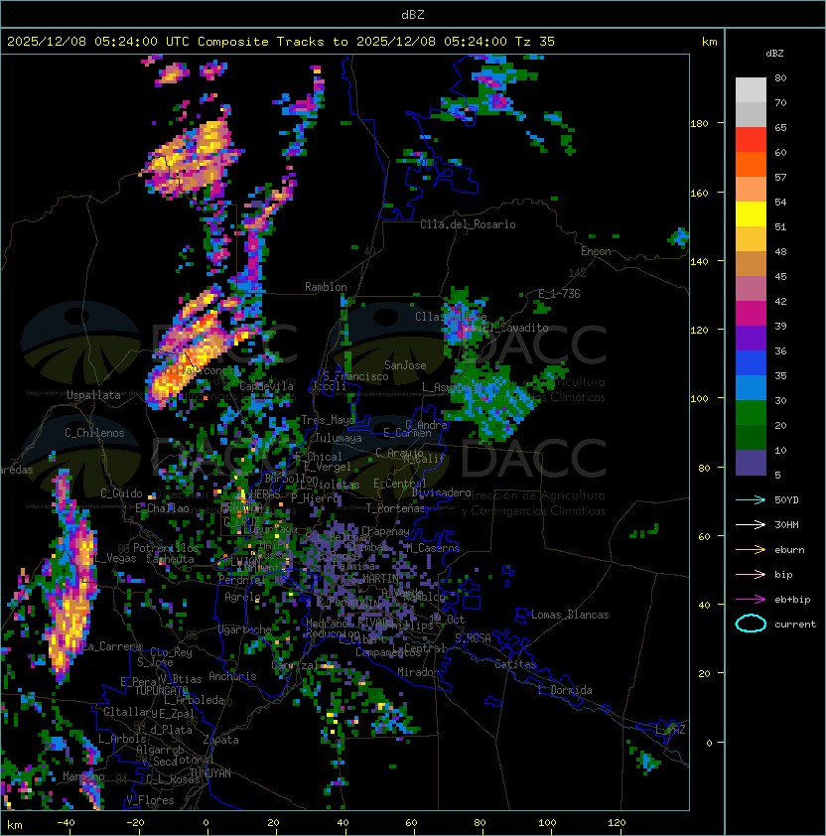Click the 'C_Guido' place label
Viewport: 826px width, 836px height.
[121, 493]
